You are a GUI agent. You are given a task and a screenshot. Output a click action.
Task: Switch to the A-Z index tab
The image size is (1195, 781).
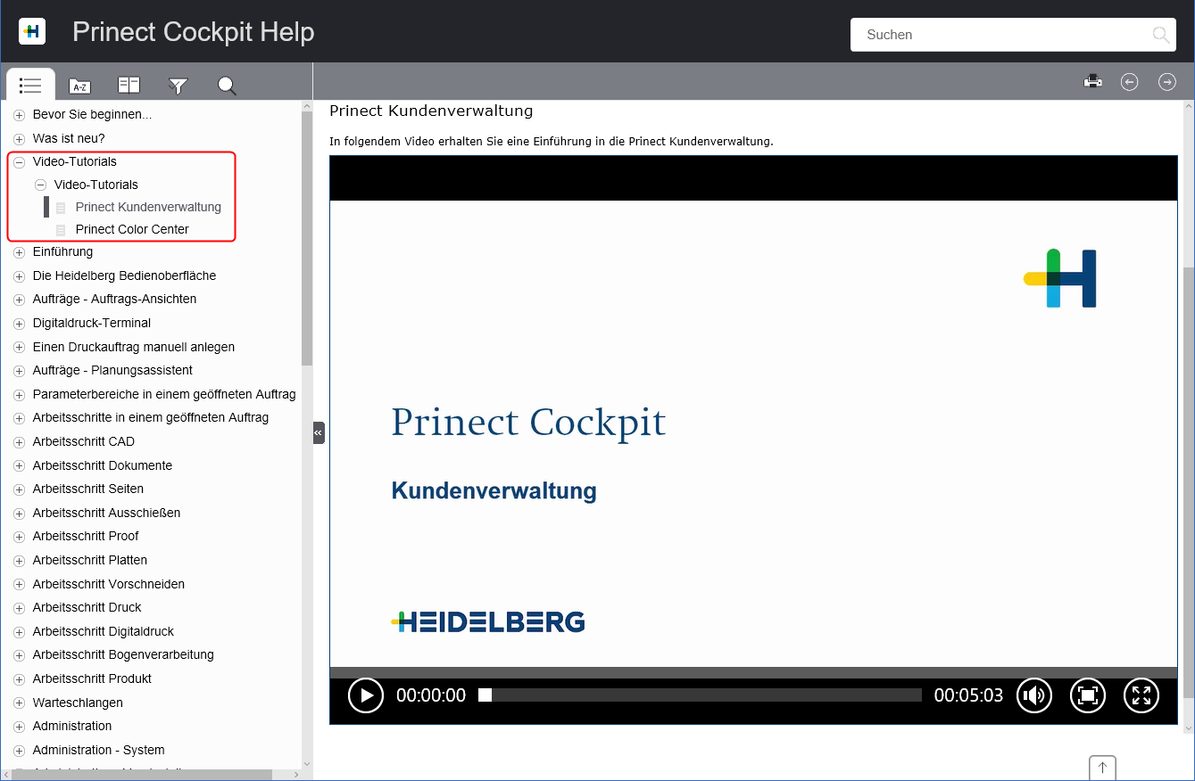(x=79, y=86)
